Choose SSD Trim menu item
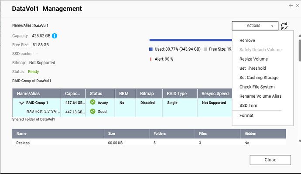 248,106
